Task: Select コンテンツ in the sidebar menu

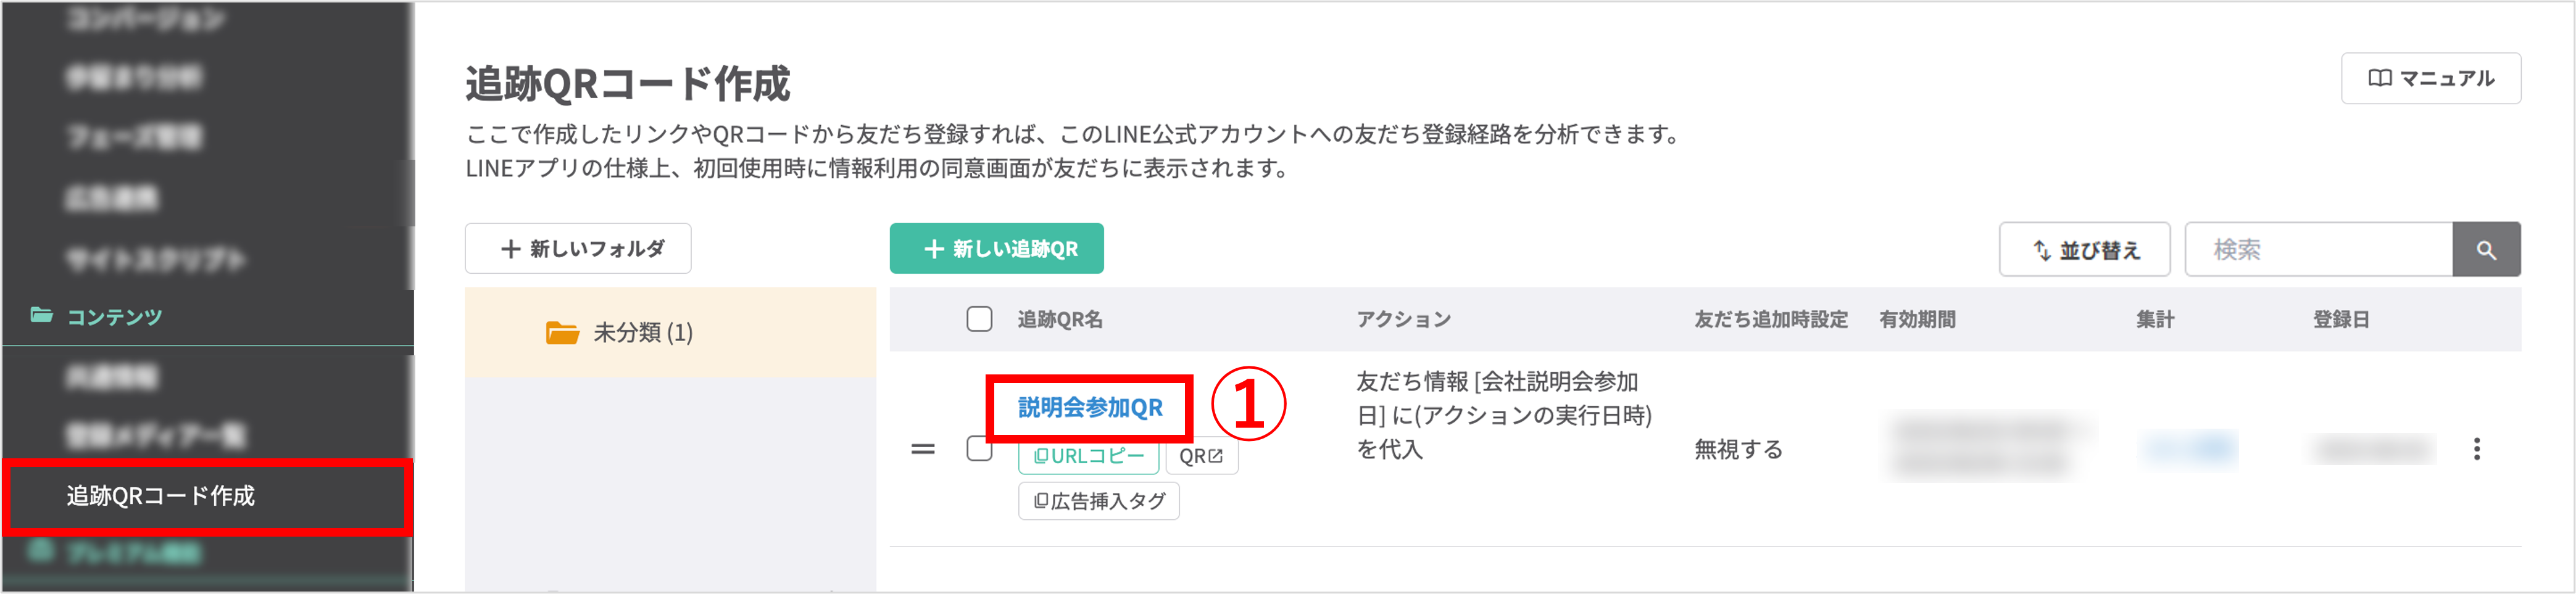Action: 113,316
